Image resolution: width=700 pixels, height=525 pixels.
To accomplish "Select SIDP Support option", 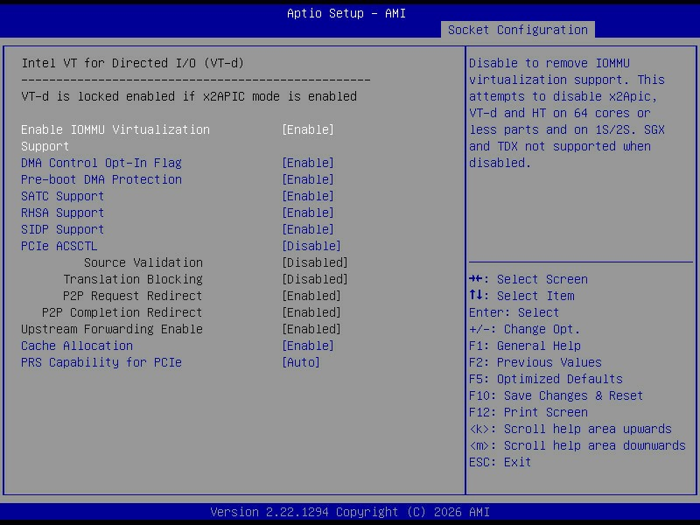I will [62, 229].
